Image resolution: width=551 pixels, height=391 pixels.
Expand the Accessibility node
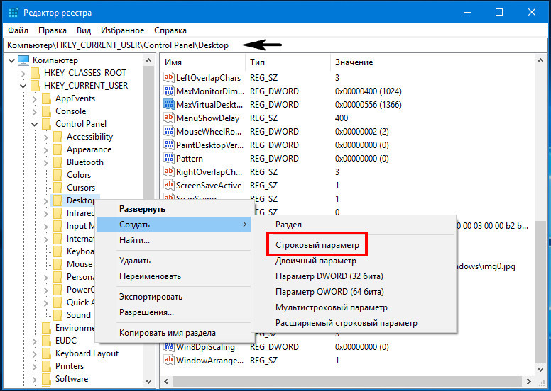click(46, 137)
